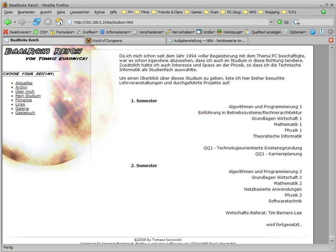Open the Aktuelles link
This screenshot has height=252, width=336.
click(x=24, y=83)
